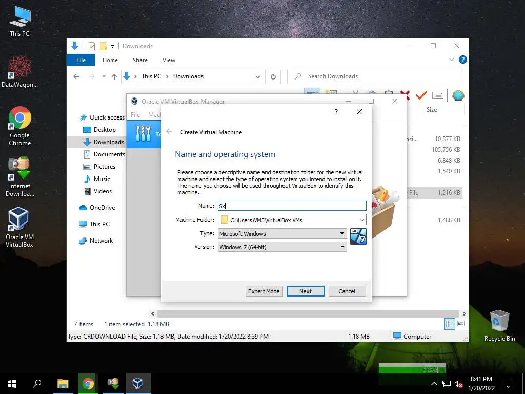Select Network in navigation pane

96,240
